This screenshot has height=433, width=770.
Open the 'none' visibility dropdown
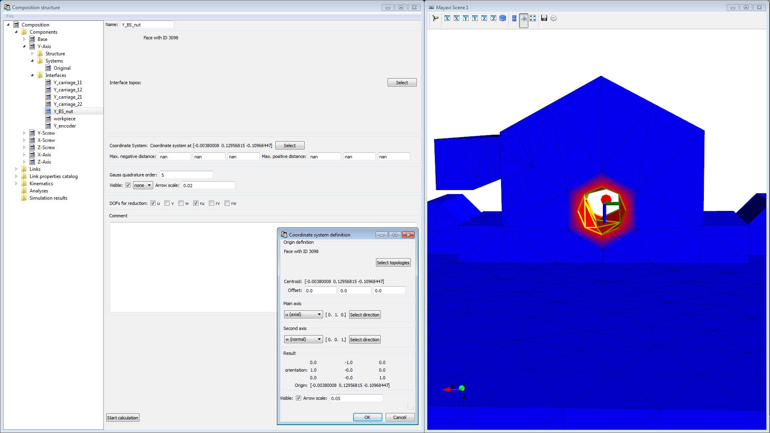[143, 185]
